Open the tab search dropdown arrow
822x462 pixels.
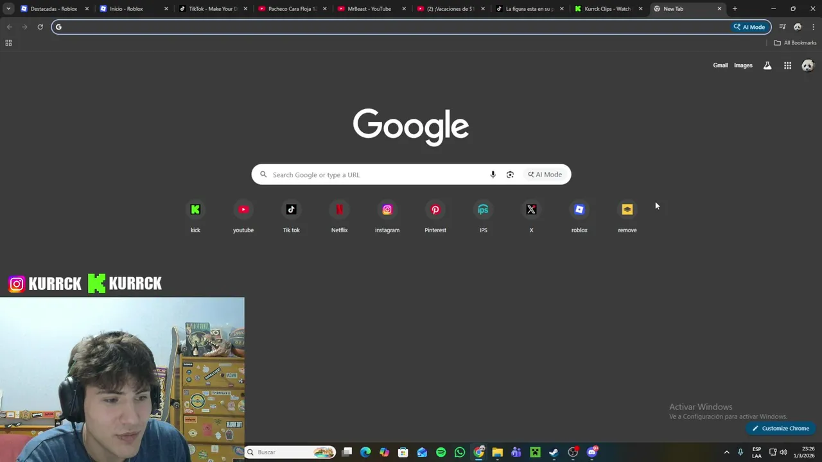tap(8, 9)
